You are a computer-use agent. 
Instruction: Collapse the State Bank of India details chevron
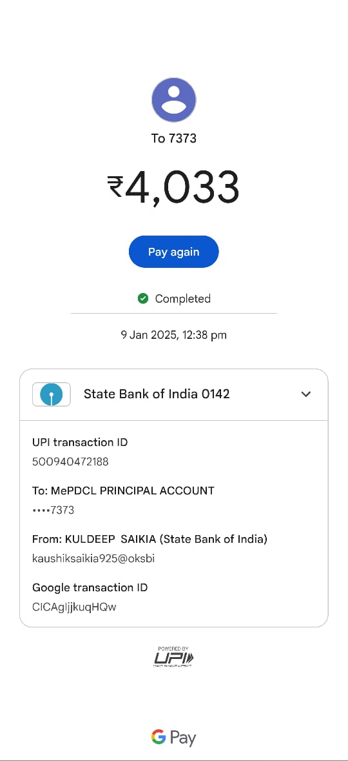[306, 394]
